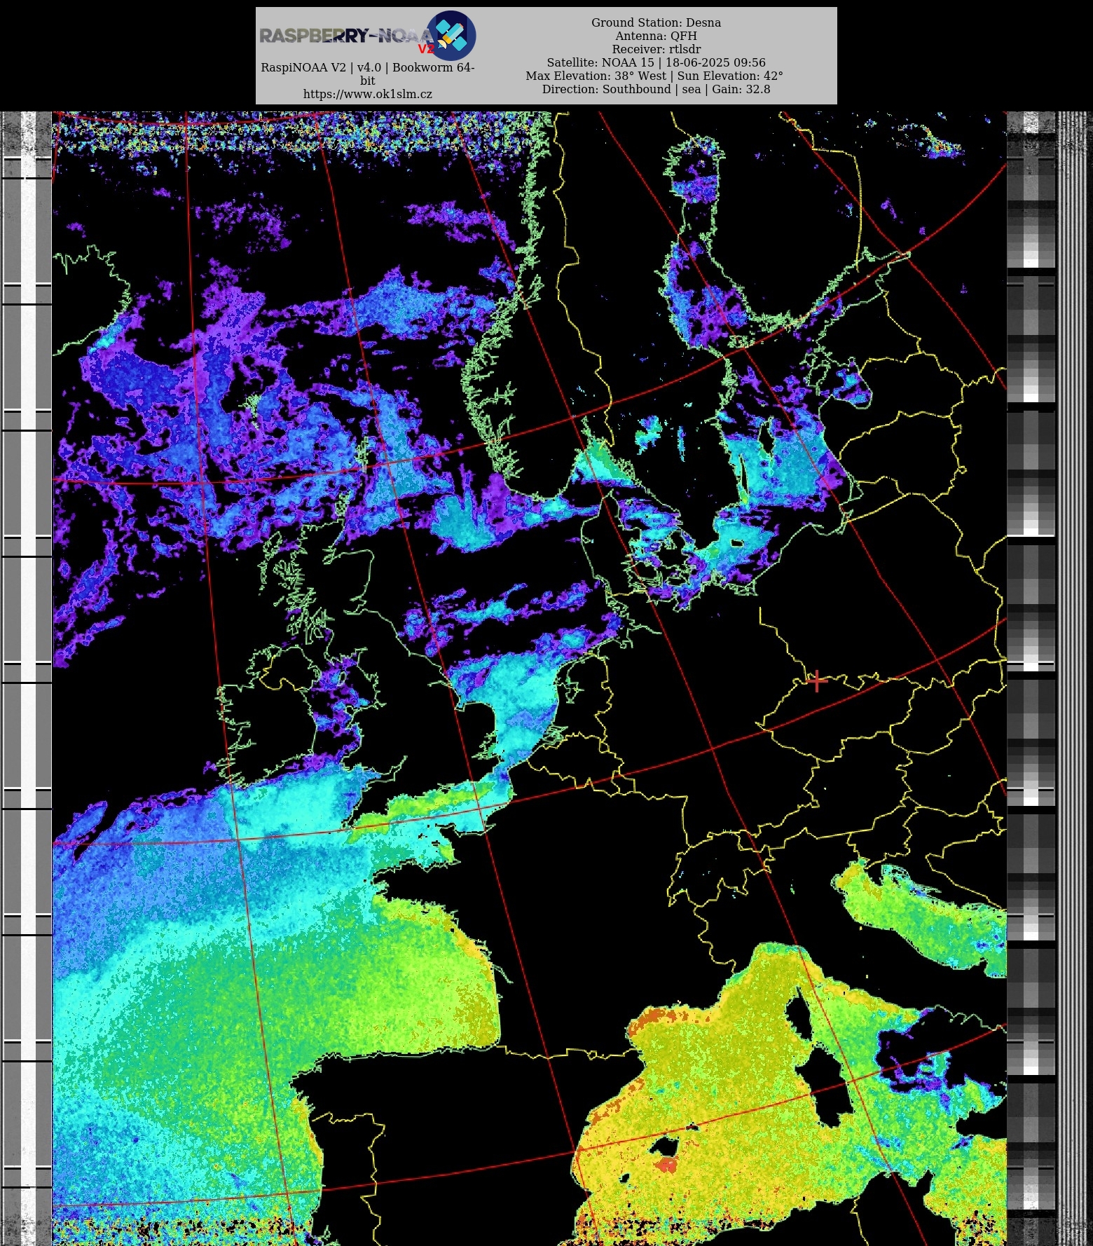Click the 'Ground Station: Desna' text
This screenshot has width=1093, height=1246.
tap(656, 22)
